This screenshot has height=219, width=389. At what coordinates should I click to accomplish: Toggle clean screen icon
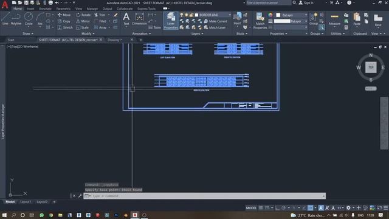click(379, 208)
